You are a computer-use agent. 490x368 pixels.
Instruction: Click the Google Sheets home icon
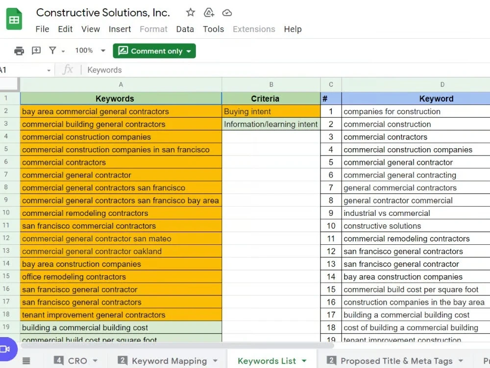(14, 20)
